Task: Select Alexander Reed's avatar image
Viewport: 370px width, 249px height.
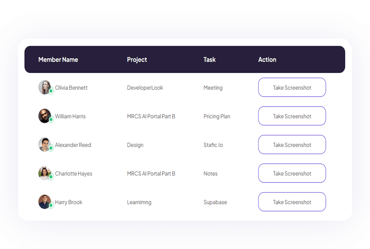Action: (45, 144)
